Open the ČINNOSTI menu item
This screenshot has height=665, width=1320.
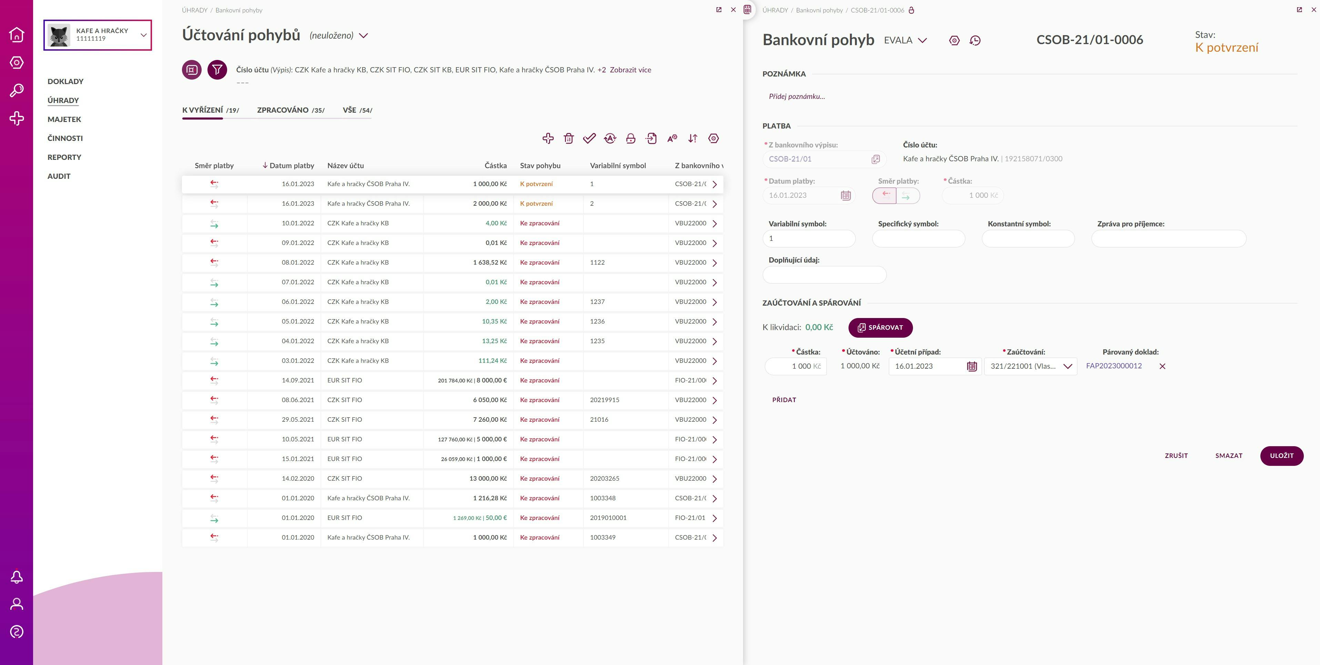tap(65, 138)
